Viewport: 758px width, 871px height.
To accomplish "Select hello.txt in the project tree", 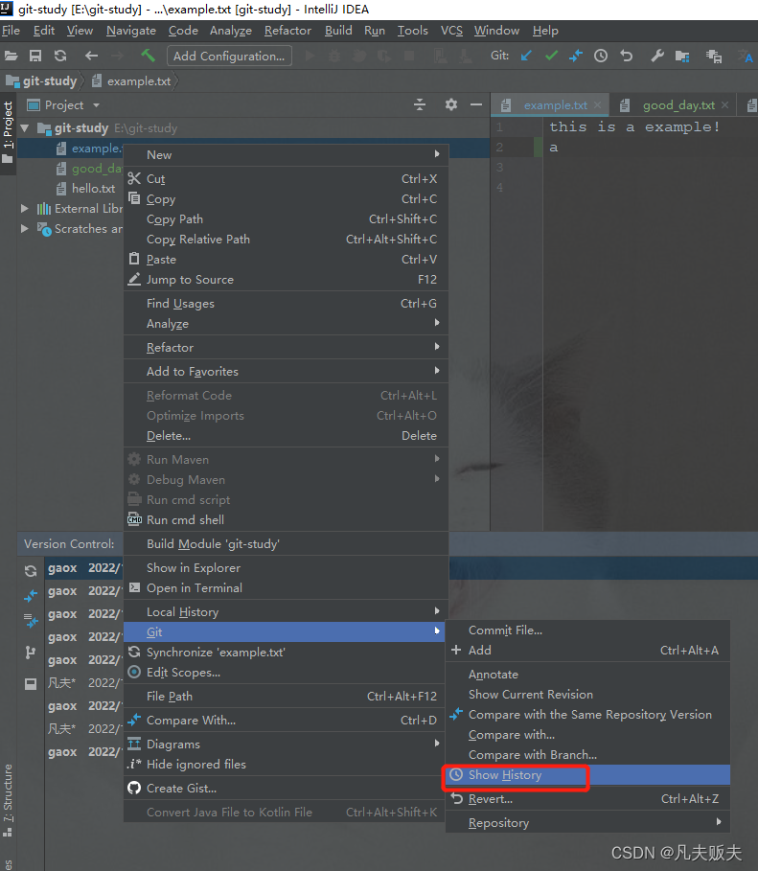I will tap(93, 189).
